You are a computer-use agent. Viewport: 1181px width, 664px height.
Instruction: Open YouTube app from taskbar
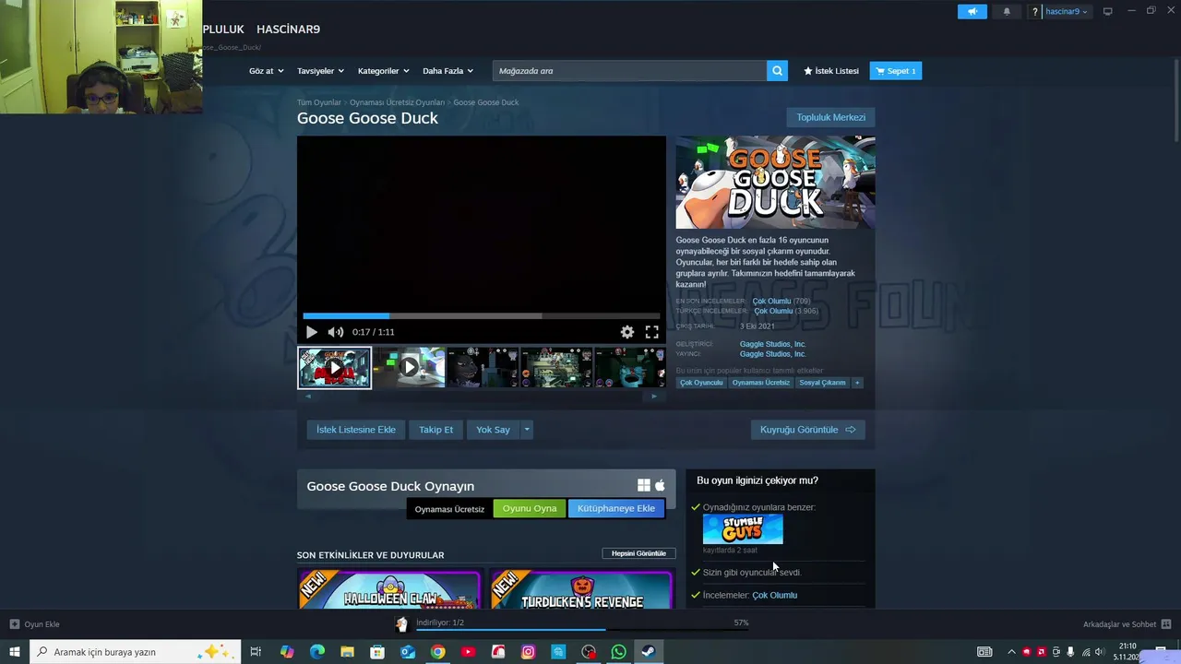[468, 652]
